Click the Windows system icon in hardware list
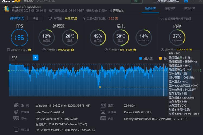Viewport: 203px width, 135px height. click(x=16, y=105)
